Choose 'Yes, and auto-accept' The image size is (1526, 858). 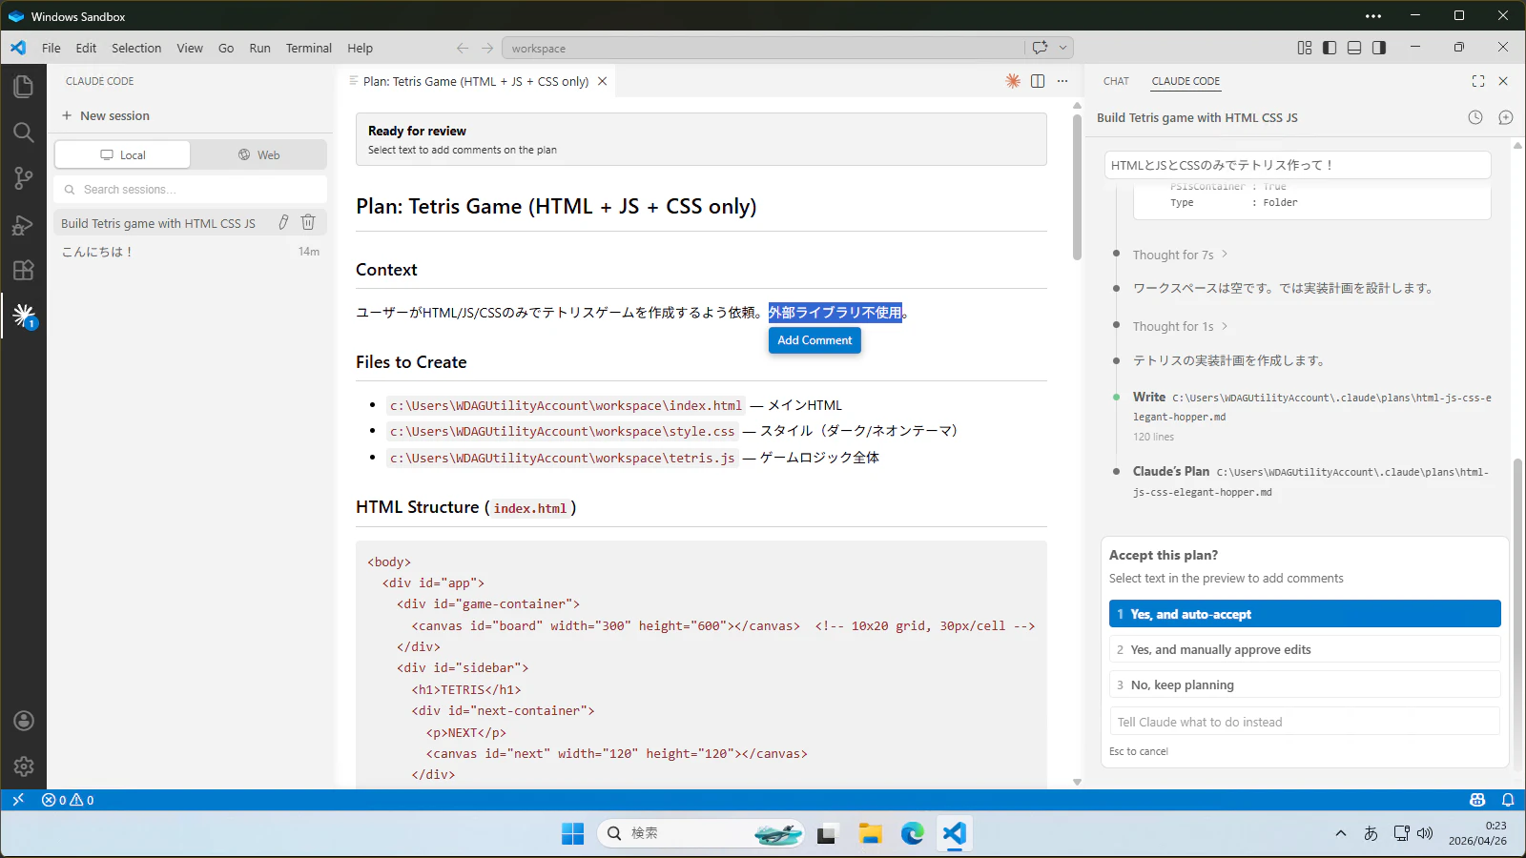point(1305,614)
